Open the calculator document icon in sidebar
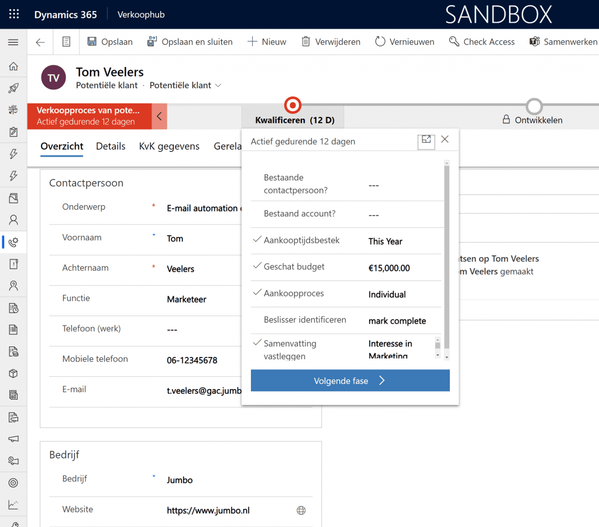 coord(13,396)
